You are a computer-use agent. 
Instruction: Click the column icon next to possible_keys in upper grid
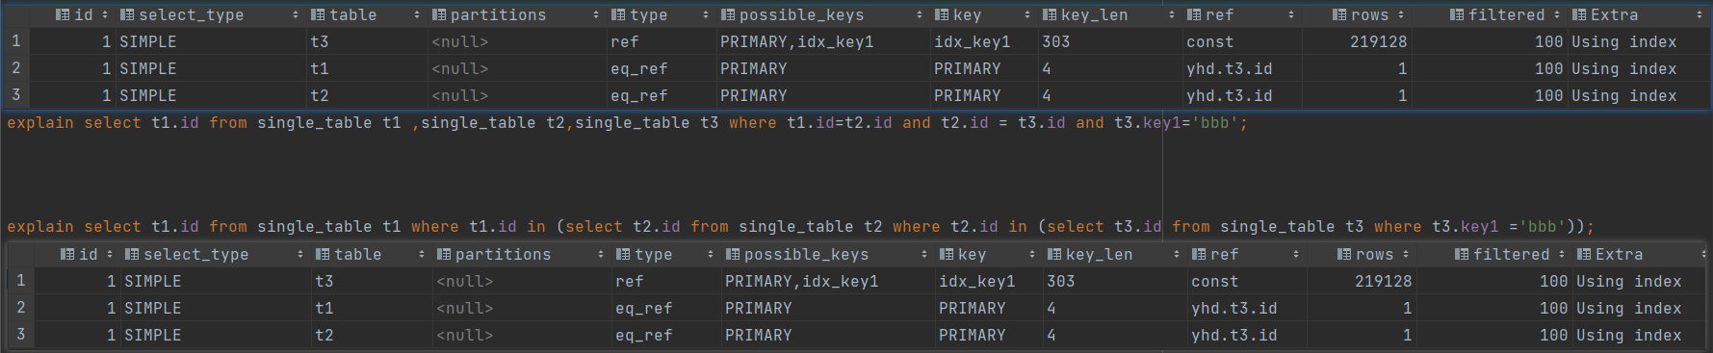[728, 14]
